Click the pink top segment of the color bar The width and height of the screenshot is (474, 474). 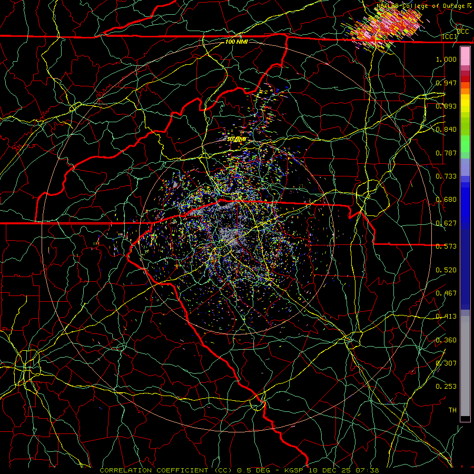(x=465, y=56)
